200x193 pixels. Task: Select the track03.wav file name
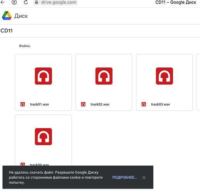(161, 104)
